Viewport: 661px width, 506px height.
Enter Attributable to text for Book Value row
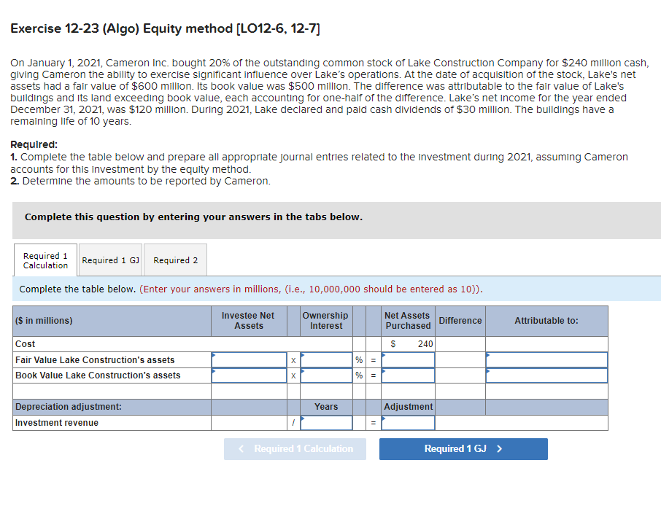pyautogui.click(x=546, y=375)
